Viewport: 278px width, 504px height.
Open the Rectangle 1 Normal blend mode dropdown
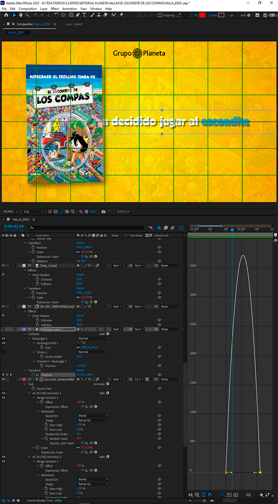click(x=93, y=338)
